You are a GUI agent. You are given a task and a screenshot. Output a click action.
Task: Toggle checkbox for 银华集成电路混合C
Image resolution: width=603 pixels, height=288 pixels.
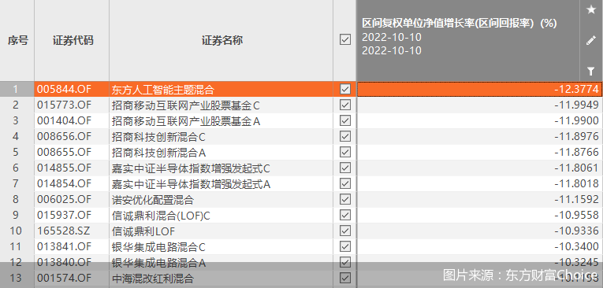tap(345, 246)
